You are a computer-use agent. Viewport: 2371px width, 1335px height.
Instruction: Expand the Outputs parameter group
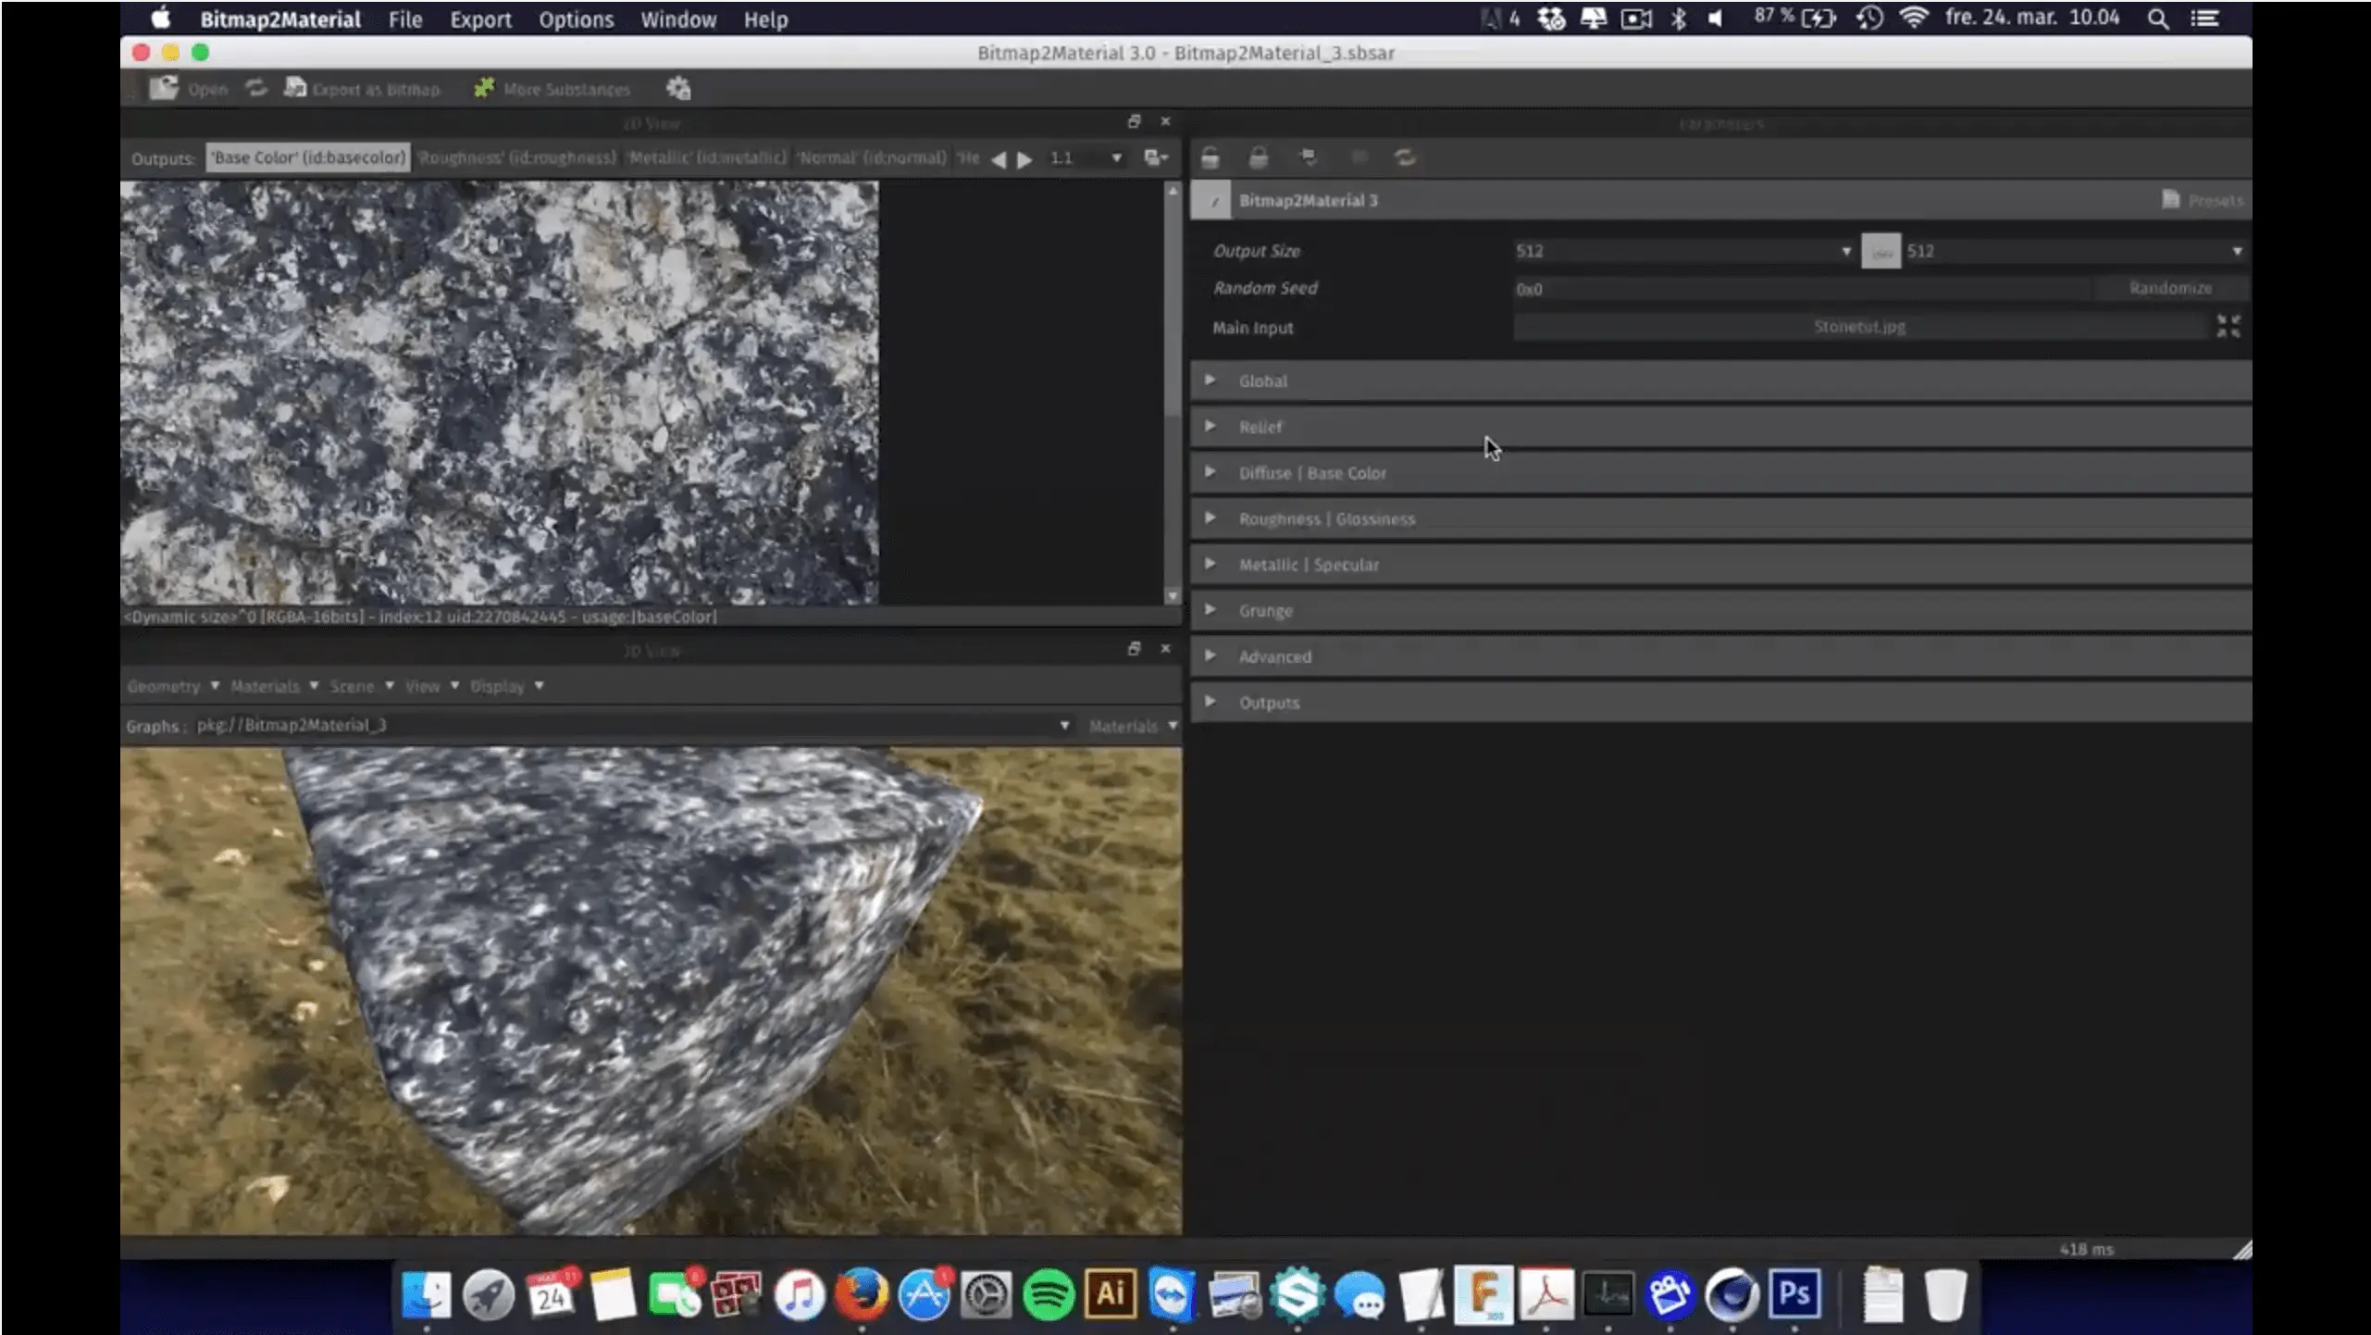click(1210, 702)
